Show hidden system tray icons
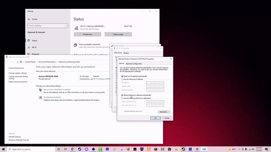Image resolution: width=271 pixels, height=152 pixels. tap(239, 149)
